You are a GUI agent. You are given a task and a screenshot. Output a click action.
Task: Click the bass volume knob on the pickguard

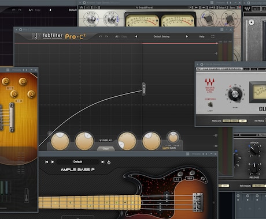click(x=180, y=174)
